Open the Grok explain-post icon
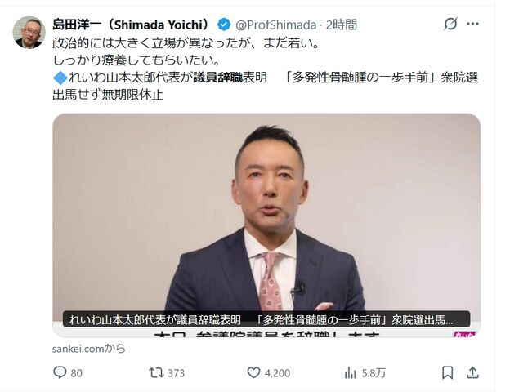 451,24
